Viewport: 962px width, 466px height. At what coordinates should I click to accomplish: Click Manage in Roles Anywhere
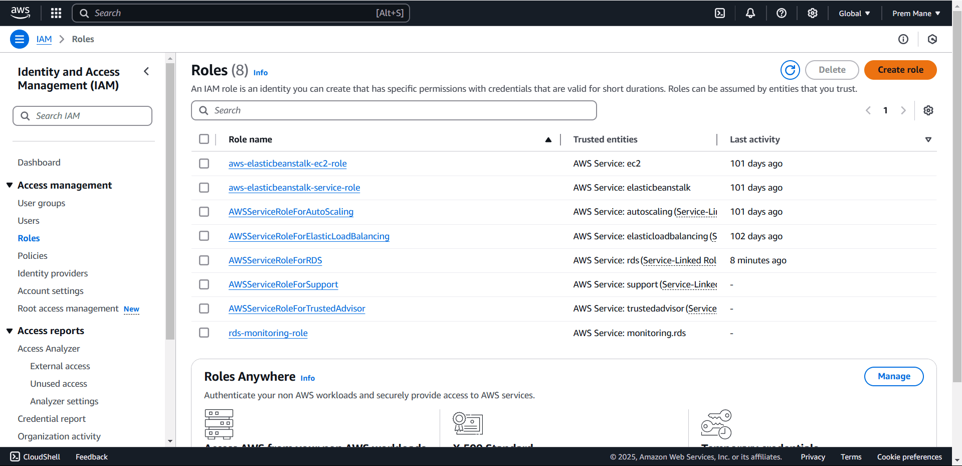pyautogui.click(x=894, y=376)
